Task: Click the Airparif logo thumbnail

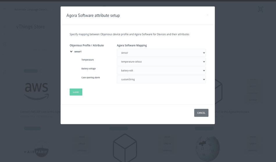Action: 37,149
